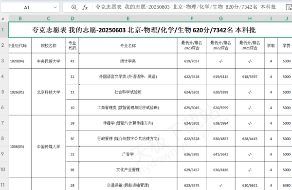The width and height of the screenshot is (292, 190).
Task: Click cell 统计学类
Action: point(128,61)
